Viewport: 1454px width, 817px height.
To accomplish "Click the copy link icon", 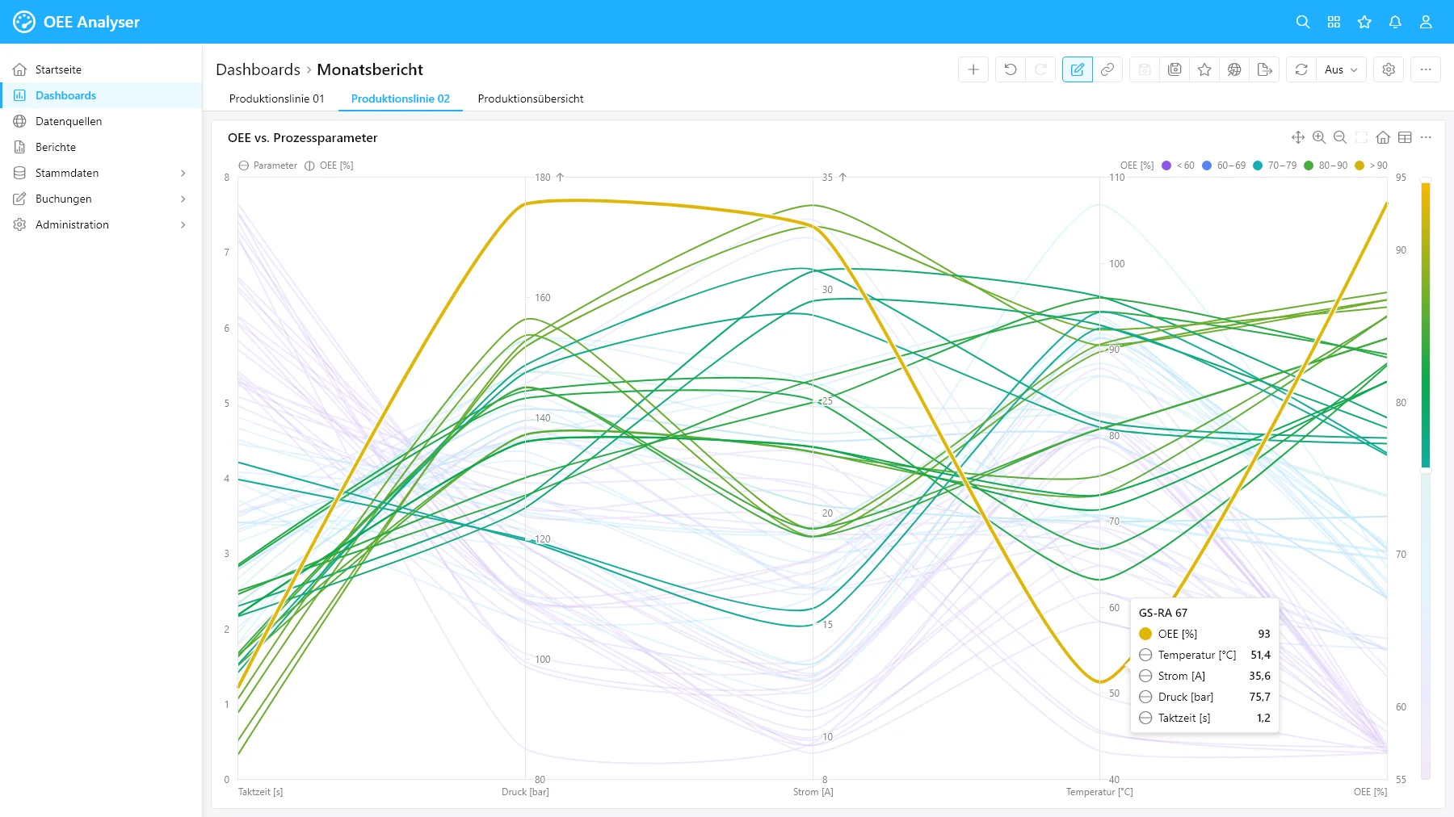I will click(x=1107, y=69).
